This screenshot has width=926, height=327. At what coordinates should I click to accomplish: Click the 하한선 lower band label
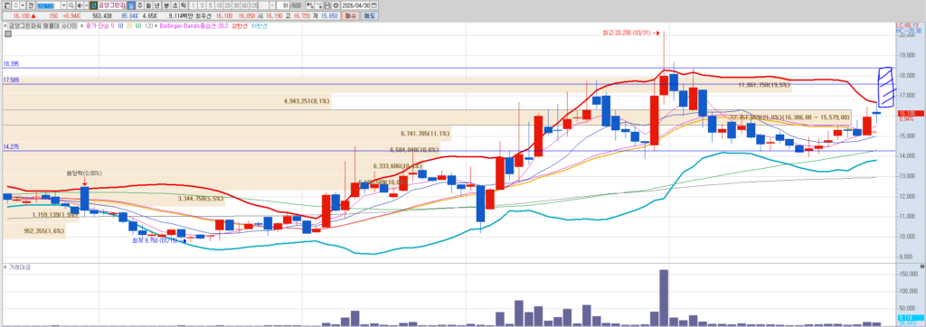click(x=259, y=26)
